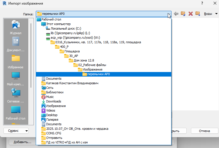Select the Площадка folder
Screen dimensions: 219x148
click(104, 51)
